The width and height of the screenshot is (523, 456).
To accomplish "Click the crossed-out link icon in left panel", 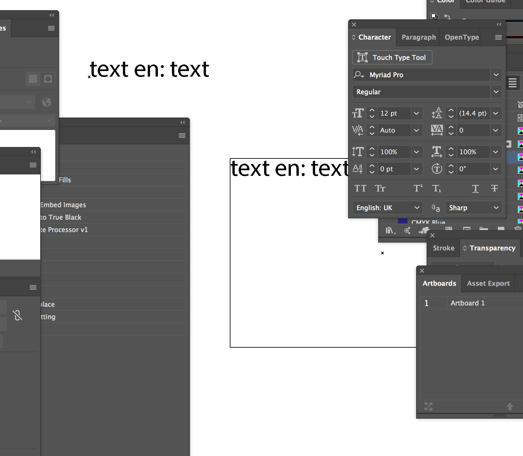I will point(17,315).
